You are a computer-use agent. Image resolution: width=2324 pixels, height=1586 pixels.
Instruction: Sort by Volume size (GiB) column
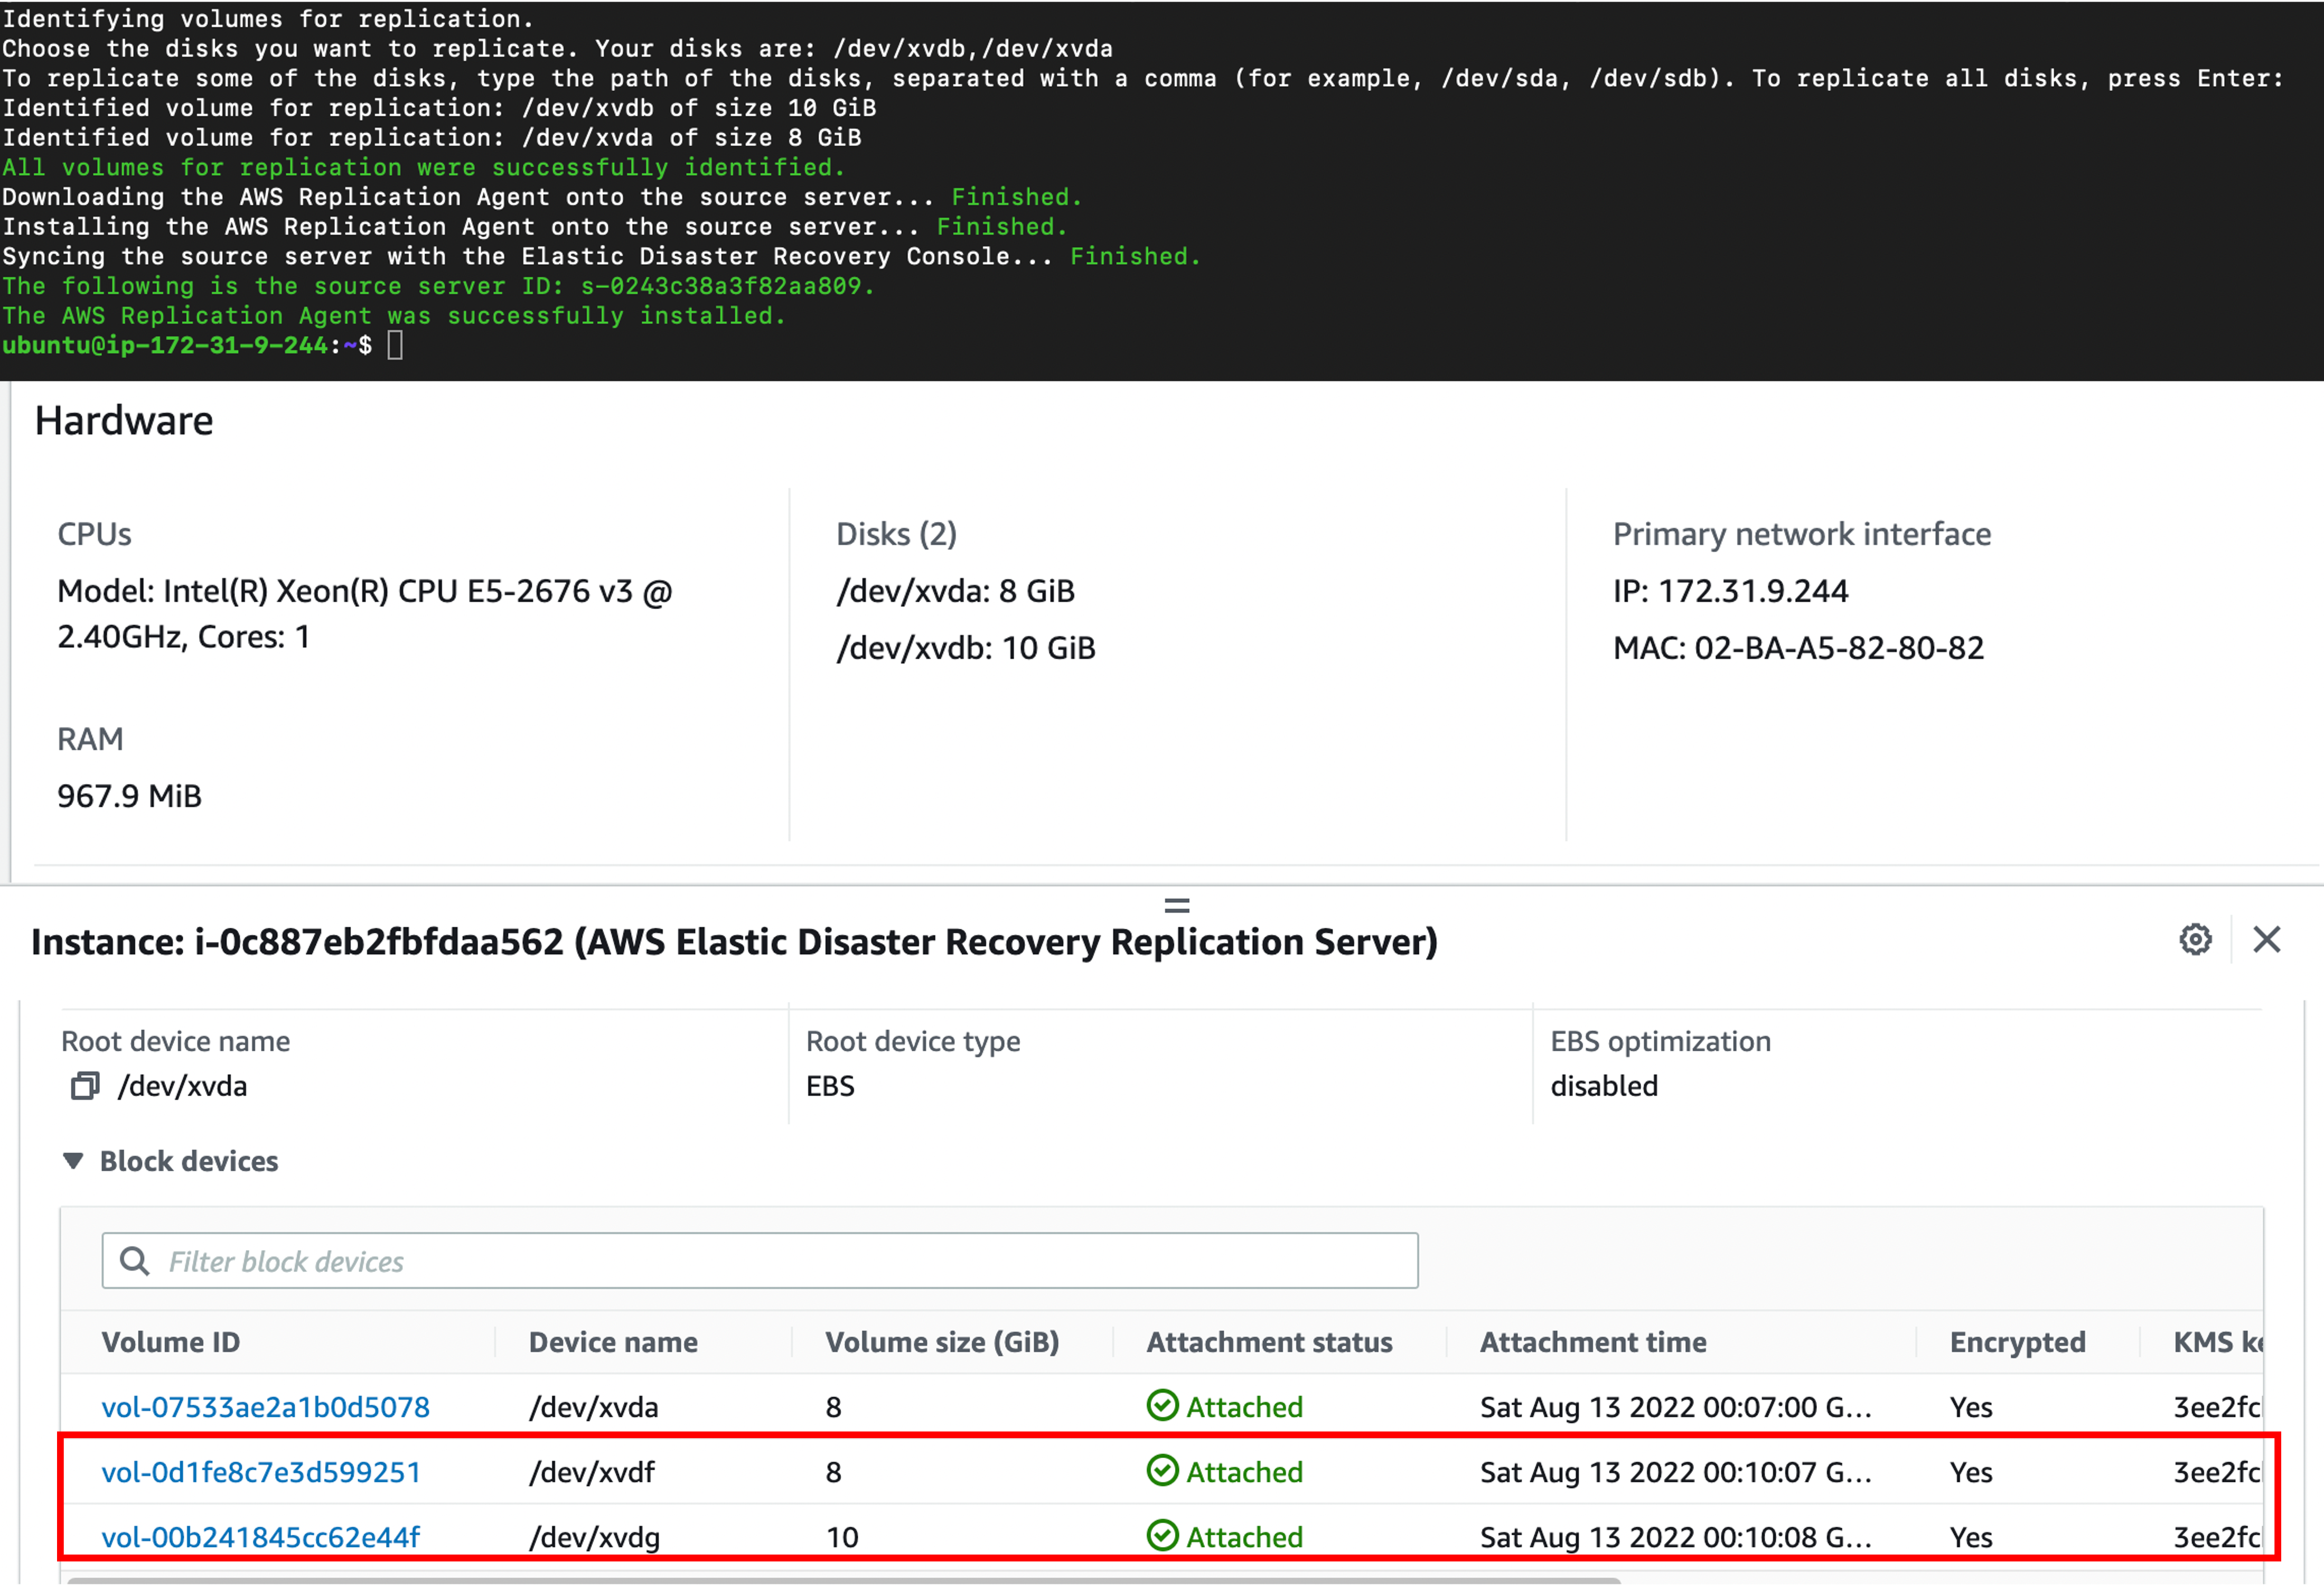pyautogui.click(x=942, y=1342)
